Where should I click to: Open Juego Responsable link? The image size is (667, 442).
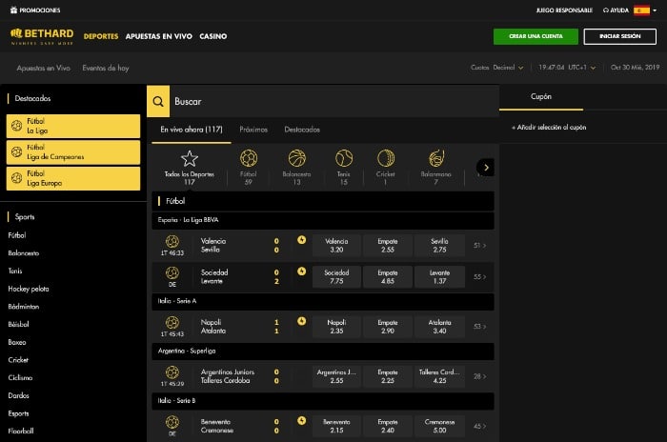point(564,10)
